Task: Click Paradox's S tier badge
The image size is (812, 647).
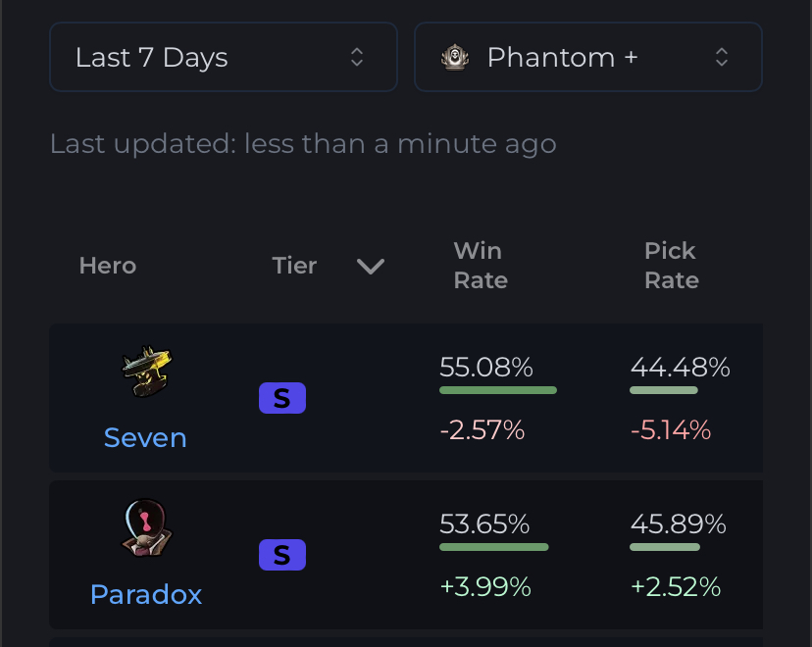Action: [282, 555]
